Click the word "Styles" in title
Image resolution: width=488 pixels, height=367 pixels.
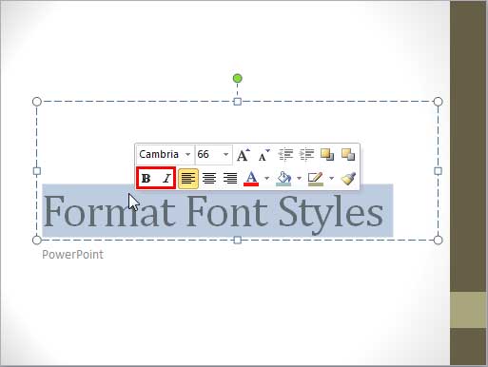point(331,215)
